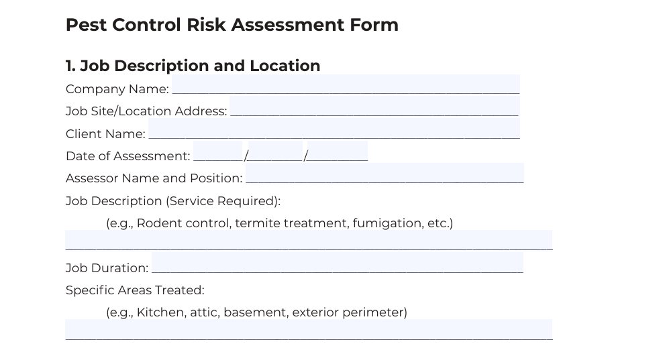Click the field below the kitchen, attic example
This screenshot has width=661, height=360.
tap(309, 329)
